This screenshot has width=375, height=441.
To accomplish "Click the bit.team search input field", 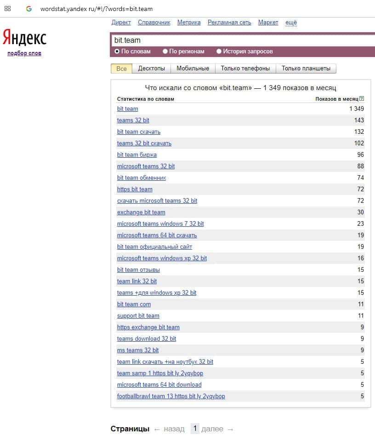I will (x=243, y=40).
